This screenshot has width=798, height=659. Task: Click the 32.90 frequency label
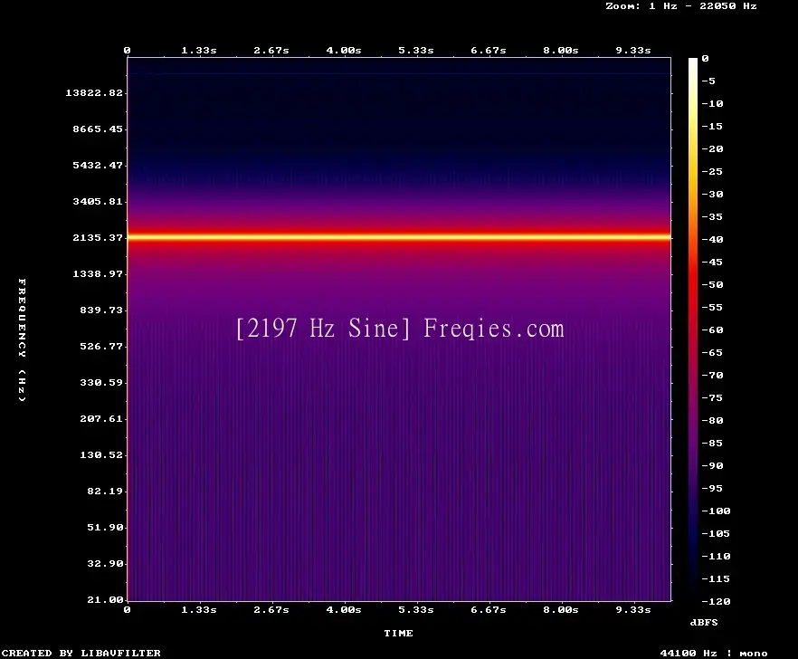click(105, 563)
